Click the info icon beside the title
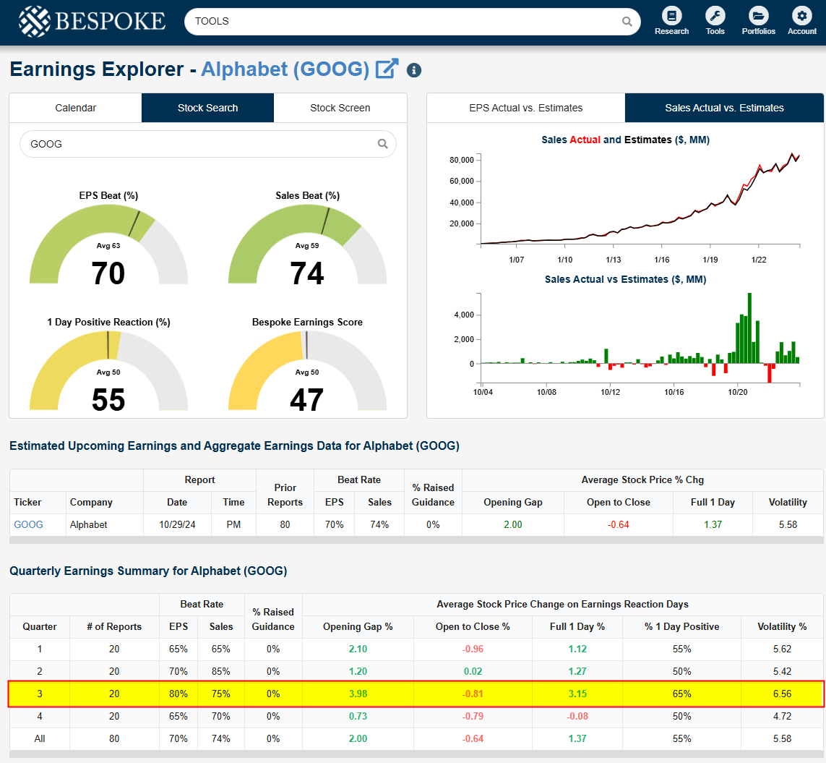 [x=414, y=70]
